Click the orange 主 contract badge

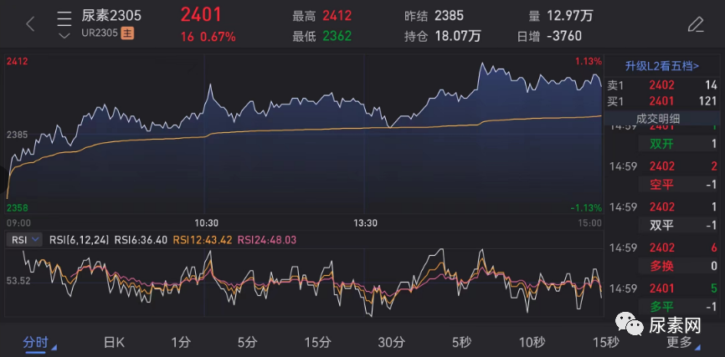[127, 33]
